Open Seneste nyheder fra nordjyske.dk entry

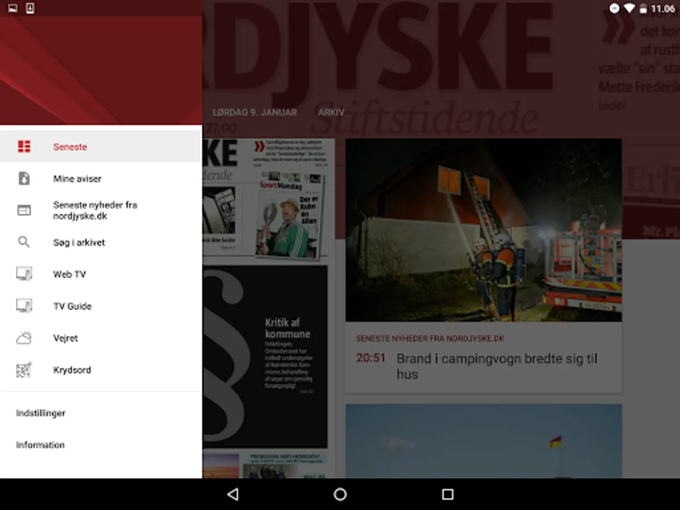coord(101,210)
